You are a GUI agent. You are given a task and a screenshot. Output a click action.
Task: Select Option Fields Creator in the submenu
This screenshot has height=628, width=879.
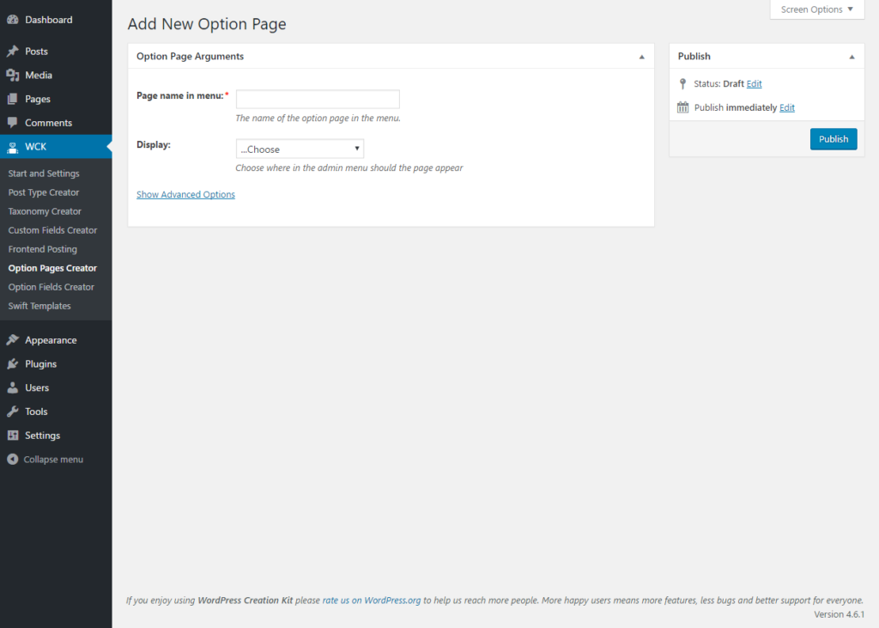tap(52, 287)
